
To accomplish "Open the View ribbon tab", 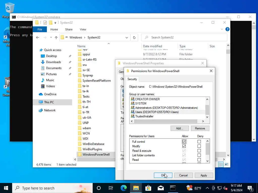I will pos(83,29).
